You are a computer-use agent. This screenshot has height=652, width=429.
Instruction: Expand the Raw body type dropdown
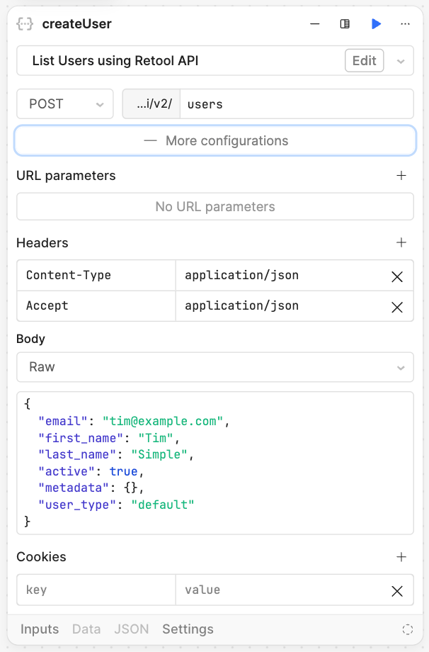click(214, 367)
